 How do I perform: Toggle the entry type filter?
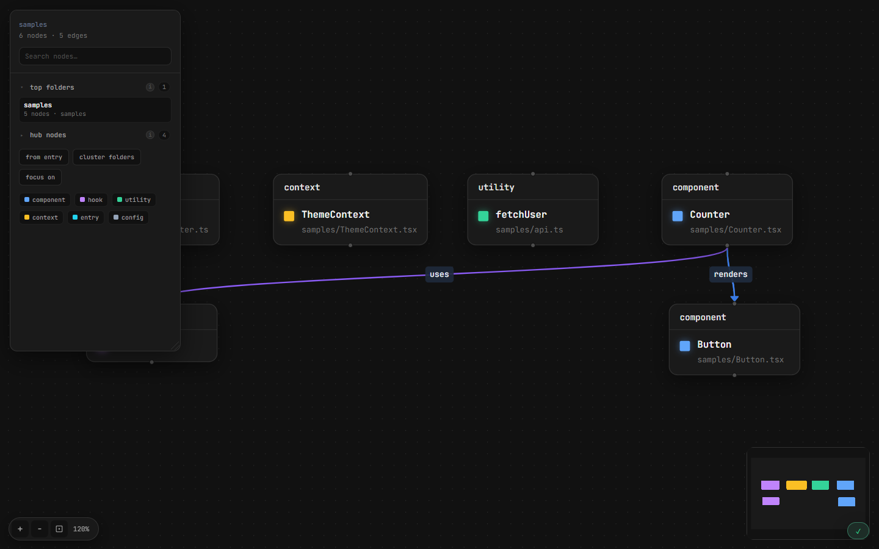(85, 218)
